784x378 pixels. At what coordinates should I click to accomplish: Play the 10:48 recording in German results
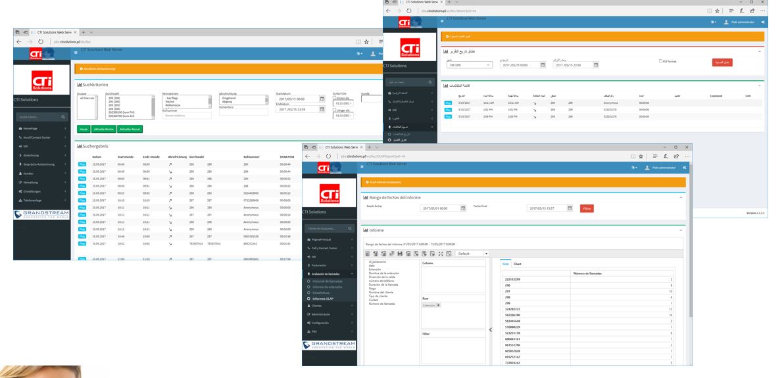coord(82,236)
